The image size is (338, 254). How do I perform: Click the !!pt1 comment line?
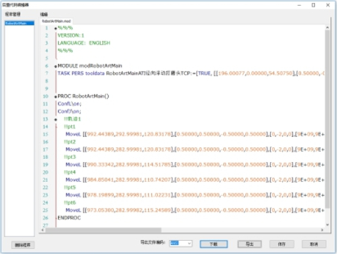click(70, 127)
